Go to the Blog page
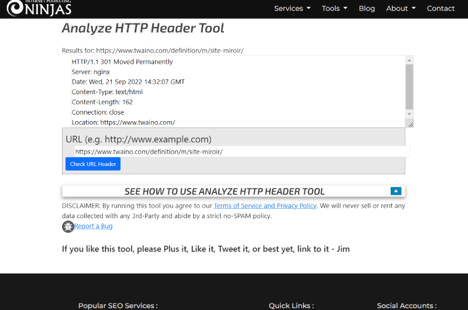The height and width of the screenshot is (310, 468). pos(367,8)
